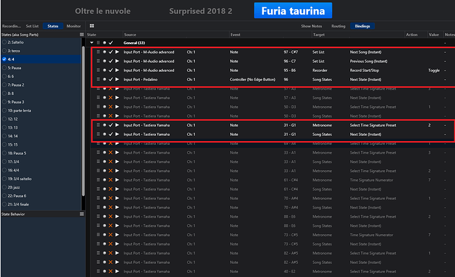This screenshot has height=277, width=455.
Task: Click play icon on 96 - C7 Previous Song row
Action: (x=117, y=61)
